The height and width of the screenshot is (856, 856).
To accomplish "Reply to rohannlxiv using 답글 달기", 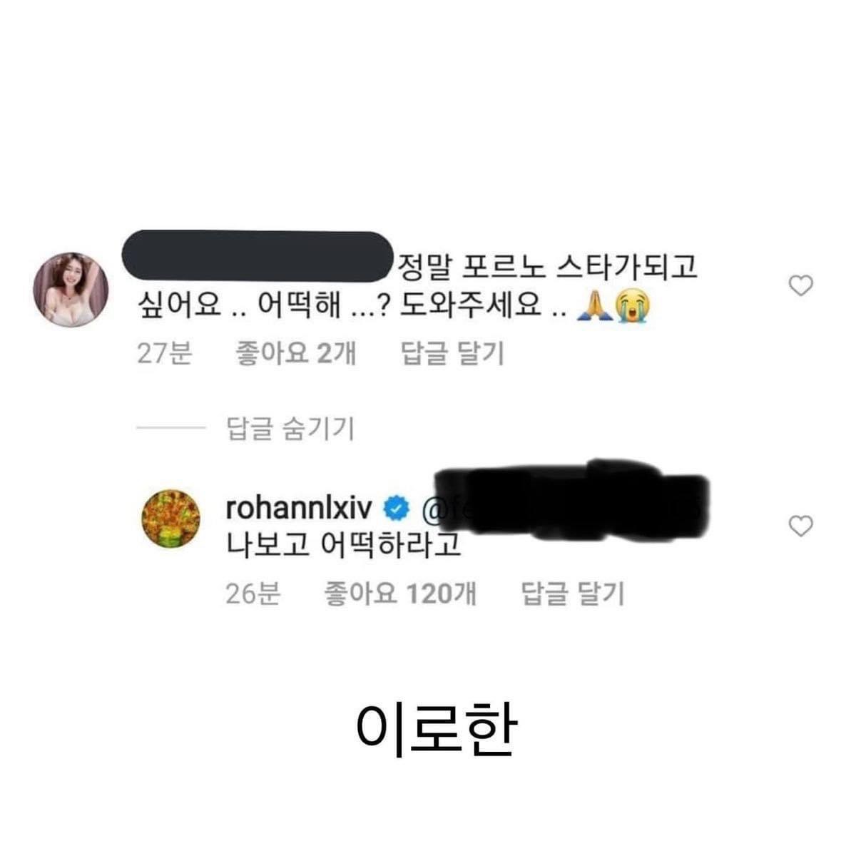I will point(574,593).
